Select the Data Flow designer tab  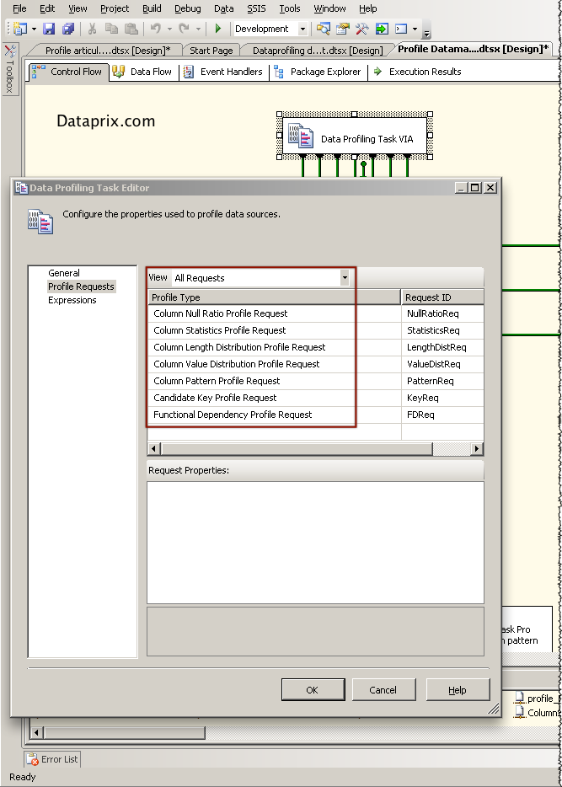(142, 72)
